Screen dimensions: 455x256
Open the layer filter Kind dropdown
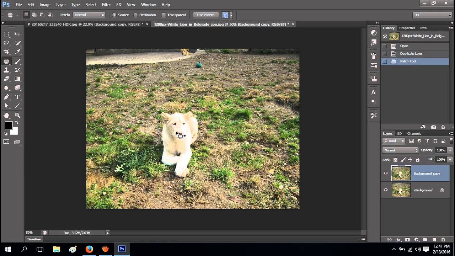[394, 141]
